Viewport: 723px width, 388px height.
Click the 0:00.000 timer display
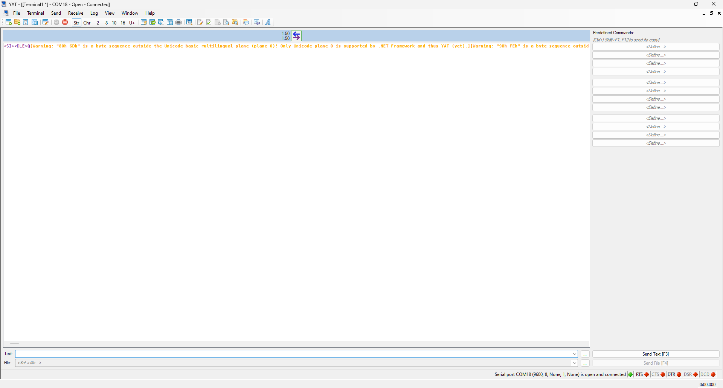(707, 385)
